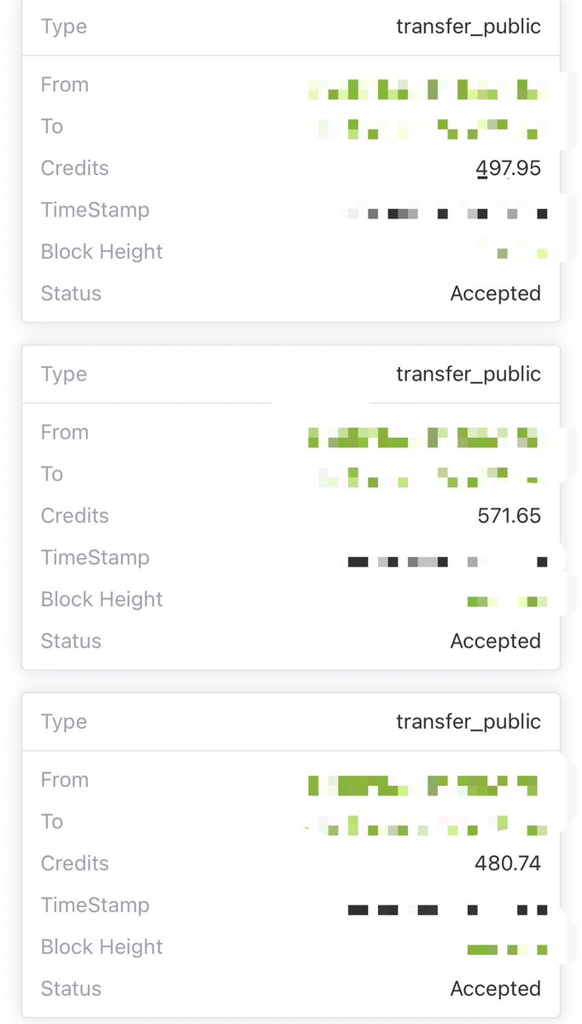Open the recipient address of the 480.74 transfer
The height and width of the screenshot is (1024, 582).
(427, 825)
